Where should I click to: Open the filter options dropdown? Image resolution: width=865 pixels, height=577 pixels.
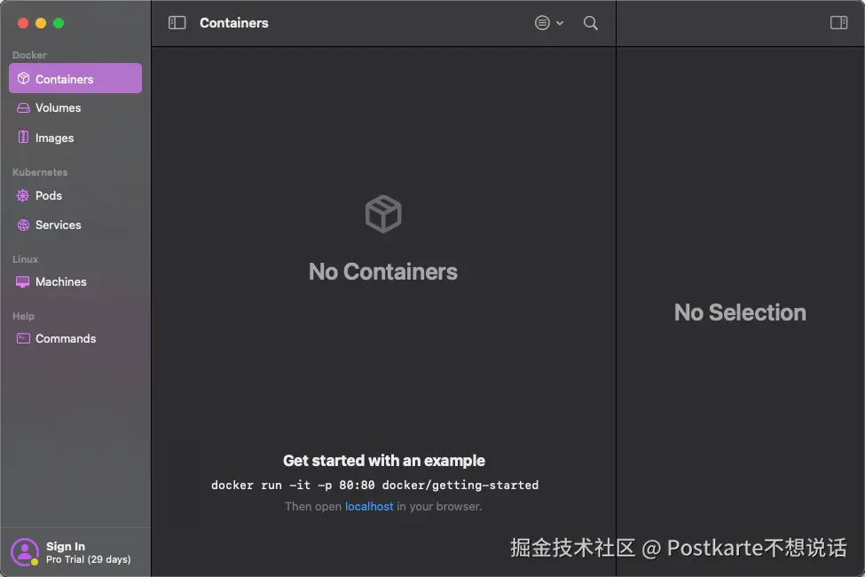point(549,23)
